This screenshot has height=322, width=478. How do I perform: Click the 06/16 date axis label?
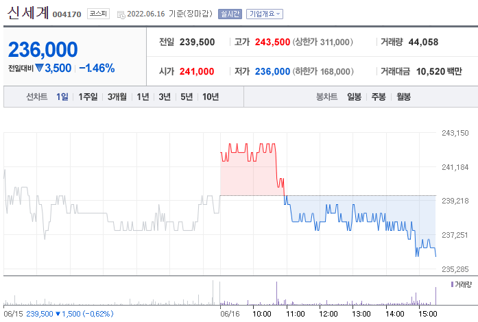coord(230,314)
